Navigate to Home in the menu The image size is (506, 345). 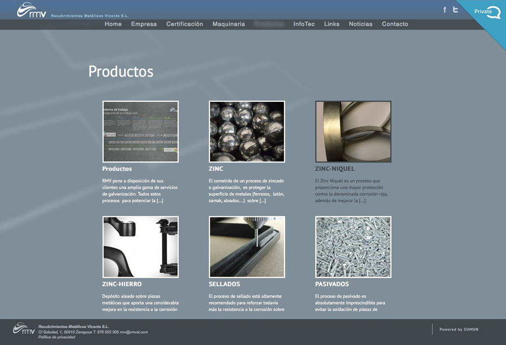pyautogui.click(x=113, y=24)
